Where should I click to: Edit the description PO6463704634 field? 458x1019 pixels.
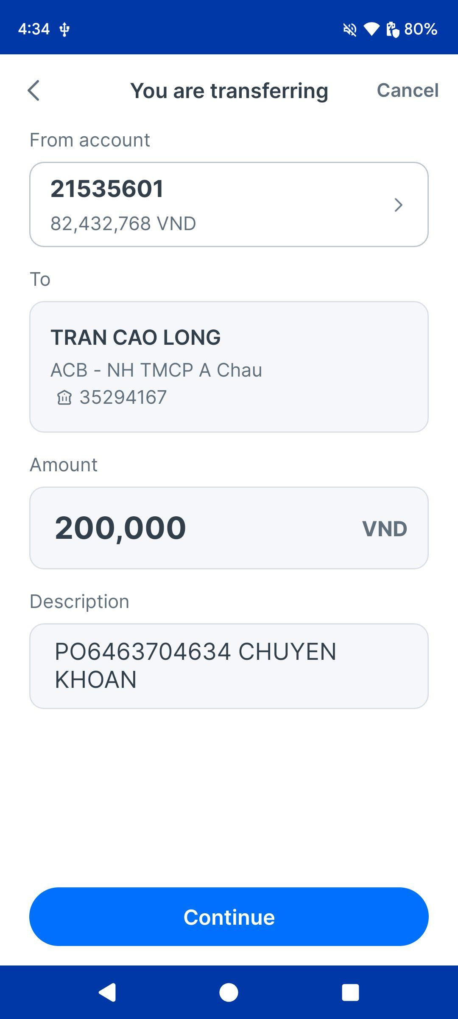[x=229, y=666]
